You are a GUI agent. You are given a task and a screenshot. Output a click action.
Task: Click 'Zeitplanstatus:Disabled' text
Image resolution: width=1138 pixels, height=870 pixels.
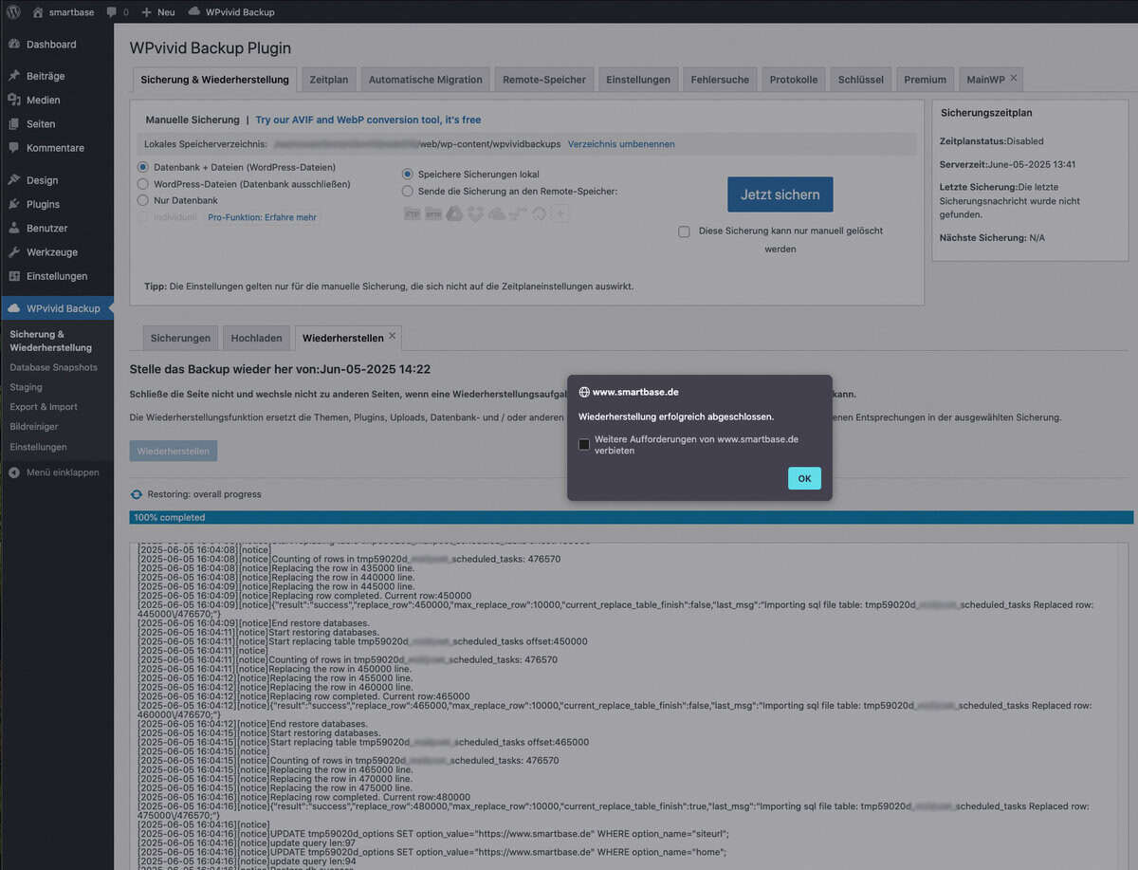pyautogui.click(x=992, y=141)
